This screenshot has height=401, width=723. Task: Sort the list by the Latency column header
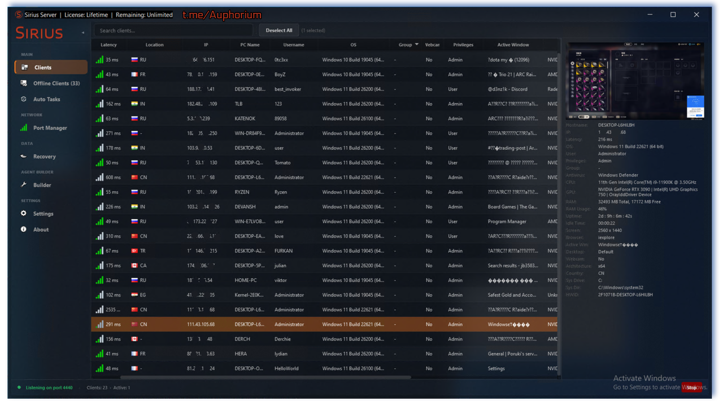pos(108,45)
